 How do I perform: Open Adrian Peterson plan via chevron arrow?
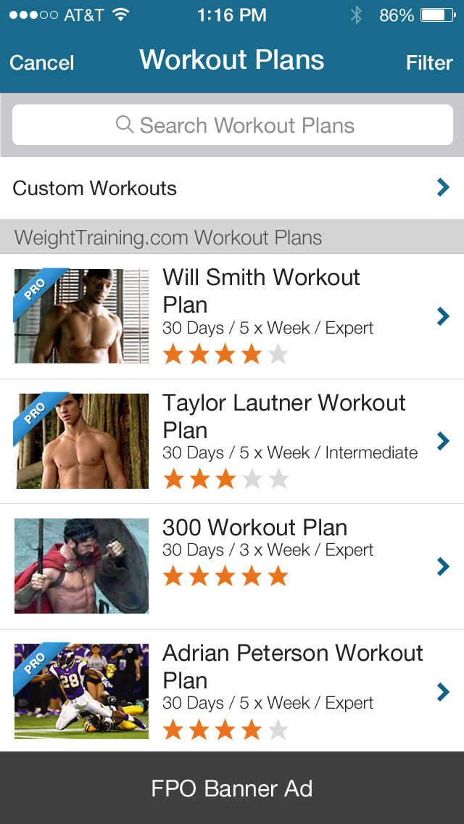(x=443, y=692)
